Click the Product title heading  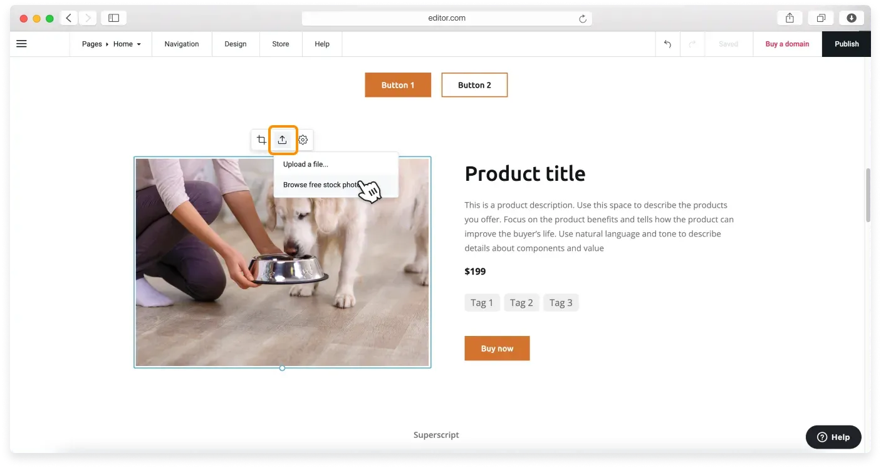tap(525, 173)
